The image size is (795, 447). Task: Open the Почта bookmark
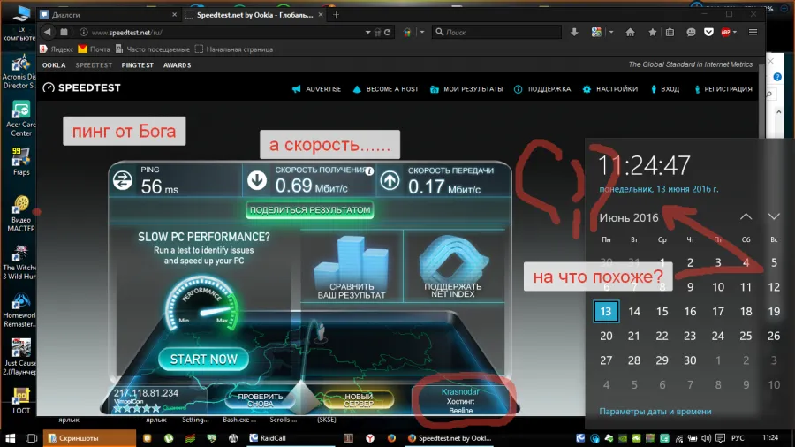coord(94,49)
